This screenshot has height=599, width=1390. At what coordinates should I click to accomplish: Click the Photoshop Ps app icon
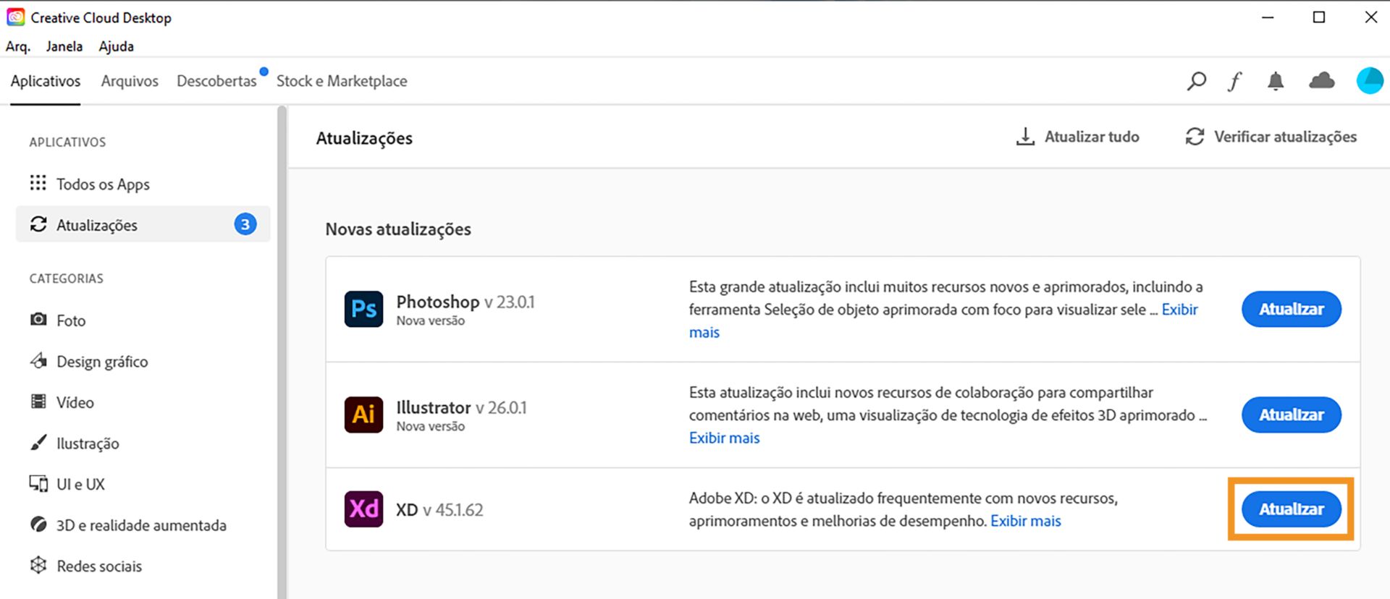363,309
